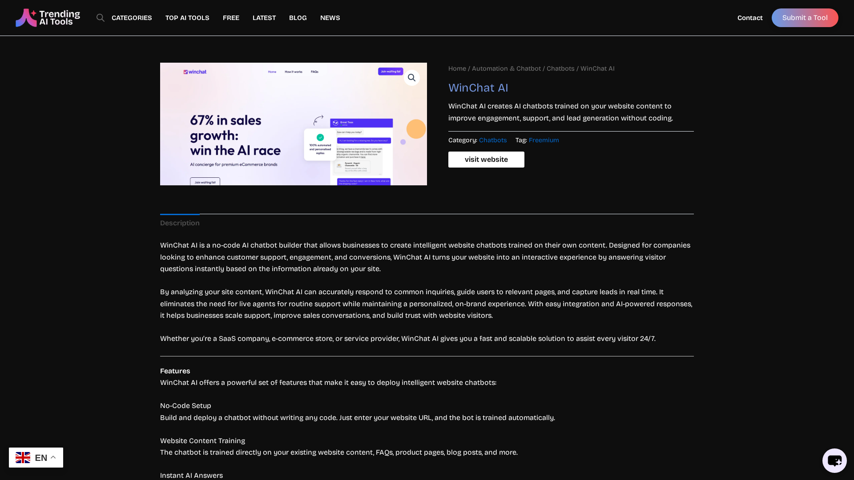Viewport: 854px width, 480px height.
Task: Click the Trending AI Tools logo
Action: tap(48, 18)
